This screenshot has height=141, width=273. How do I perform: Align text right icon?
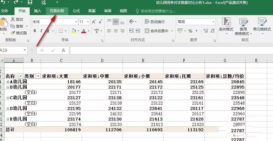point(122,31)
